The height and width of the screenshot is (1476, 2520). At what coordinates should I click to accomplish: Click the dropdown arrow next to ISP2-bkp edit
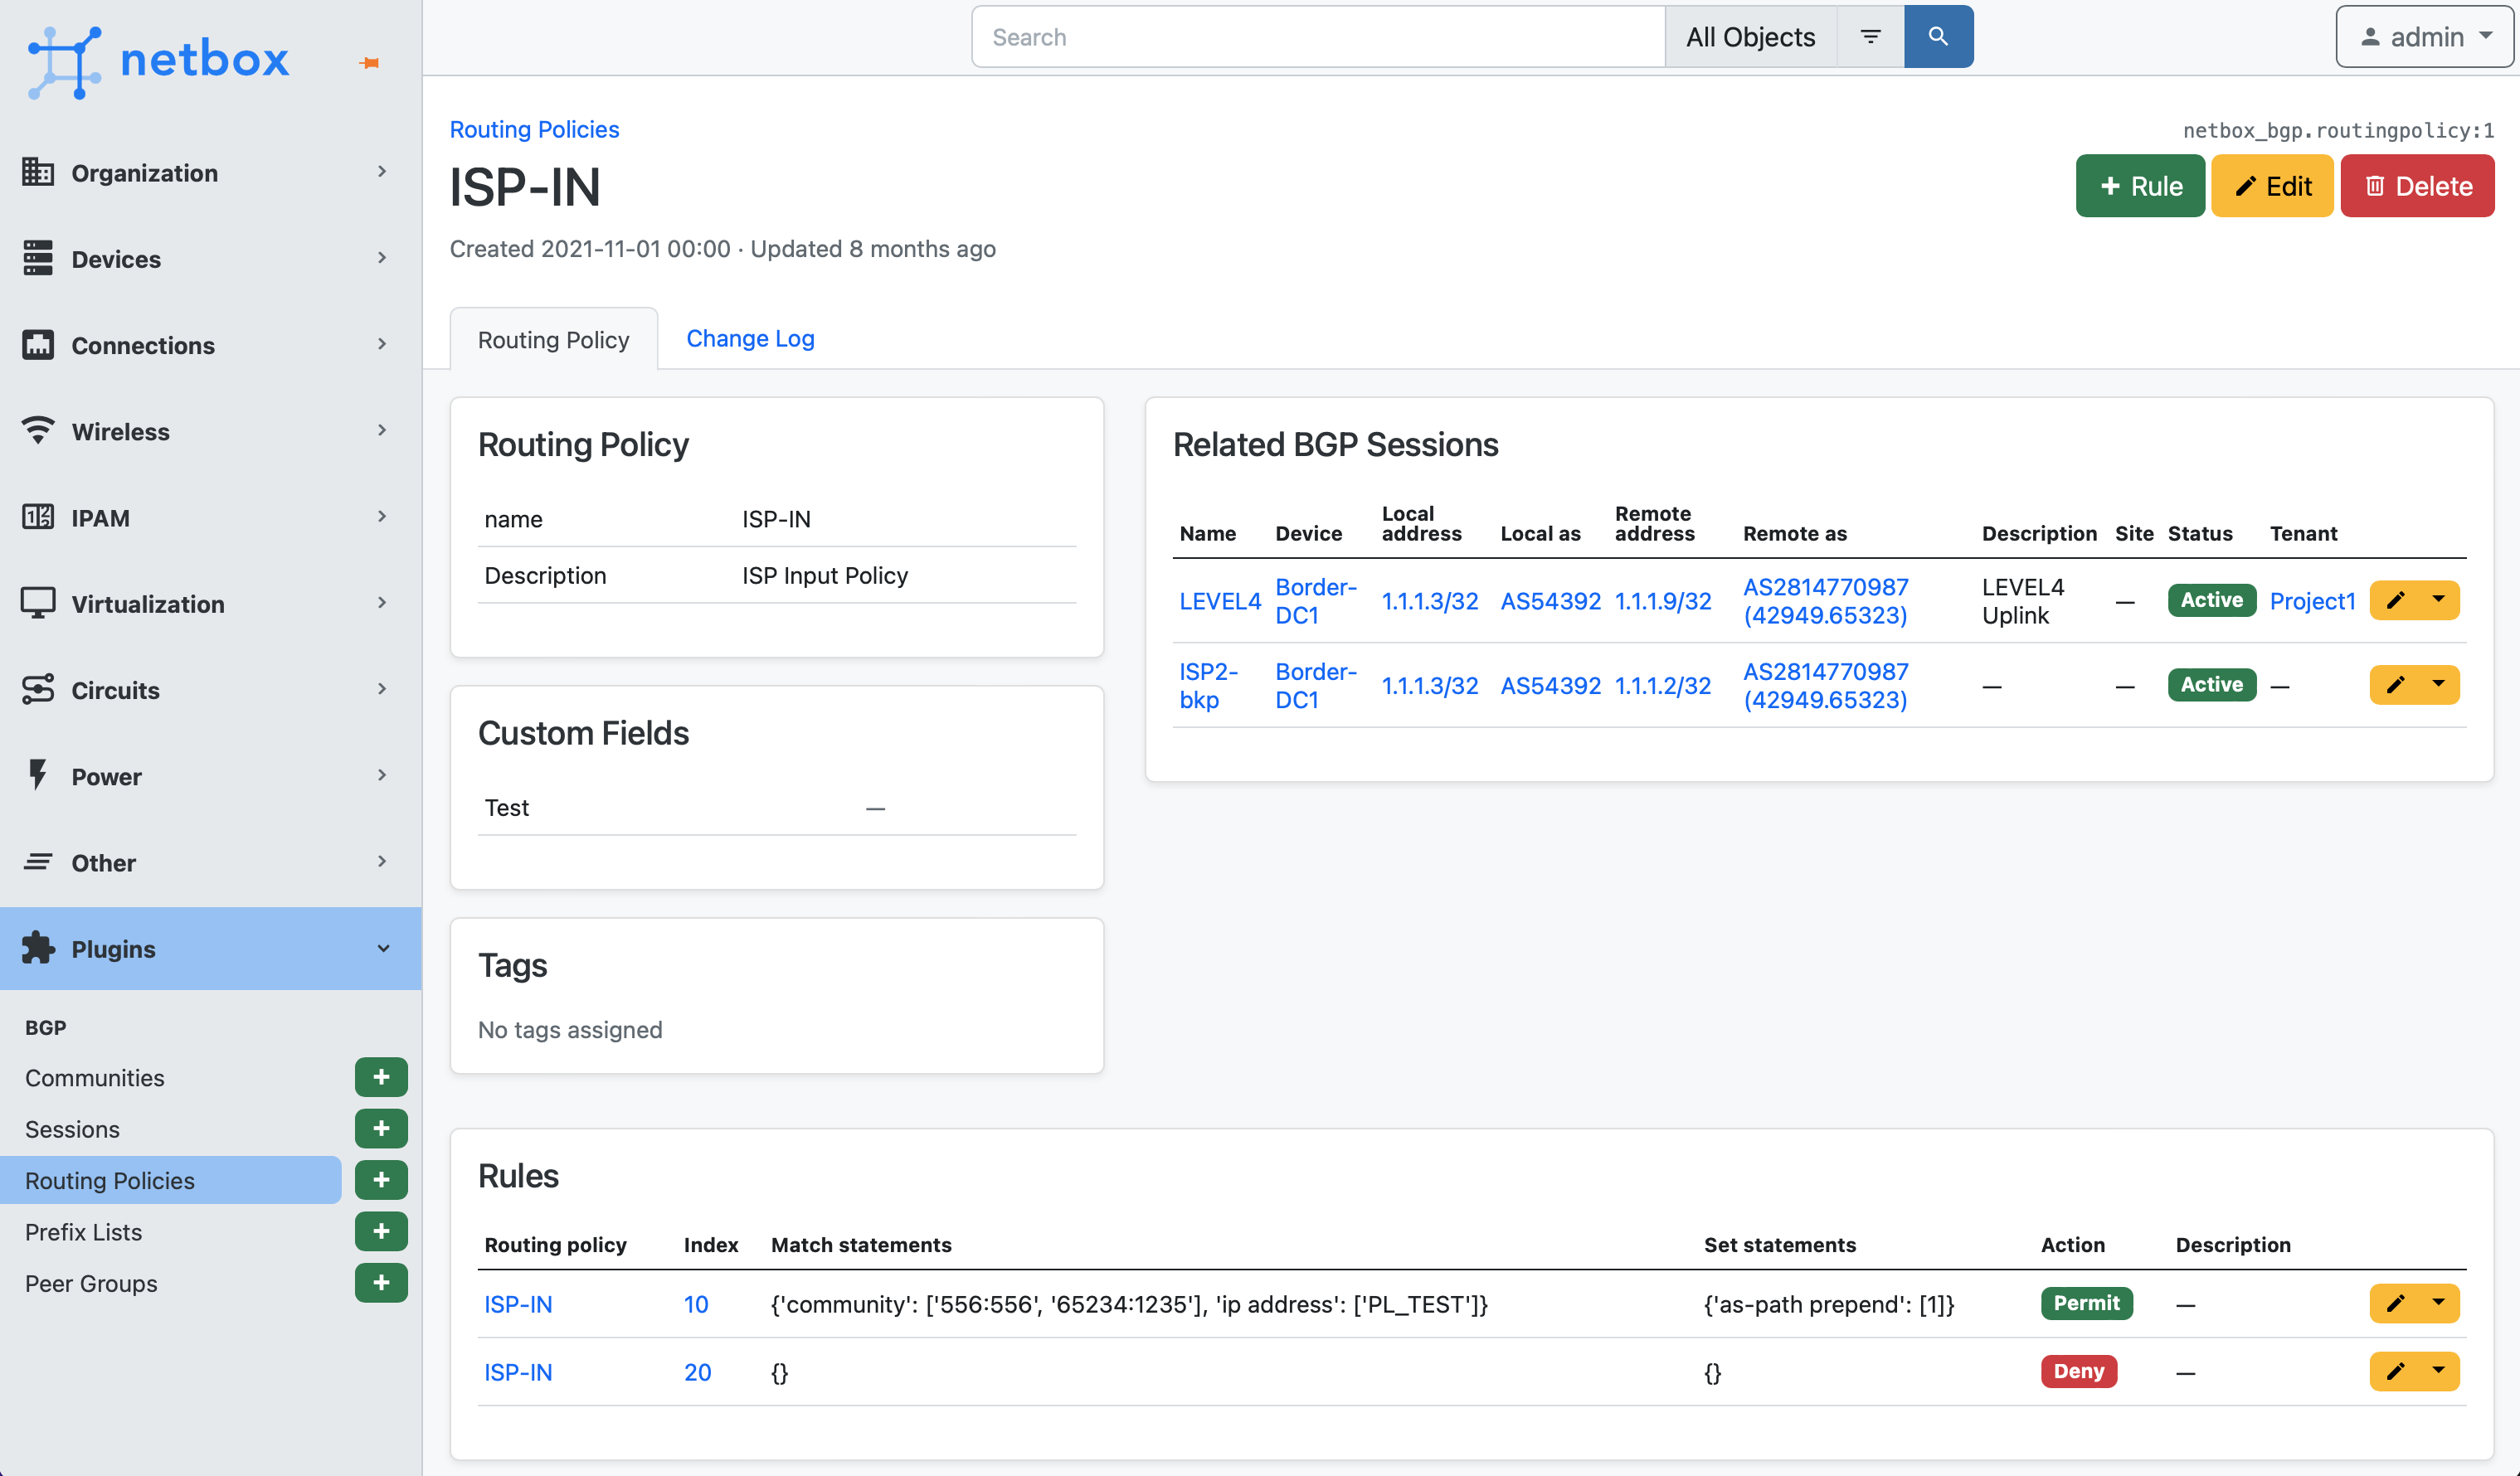[2440, 683]
